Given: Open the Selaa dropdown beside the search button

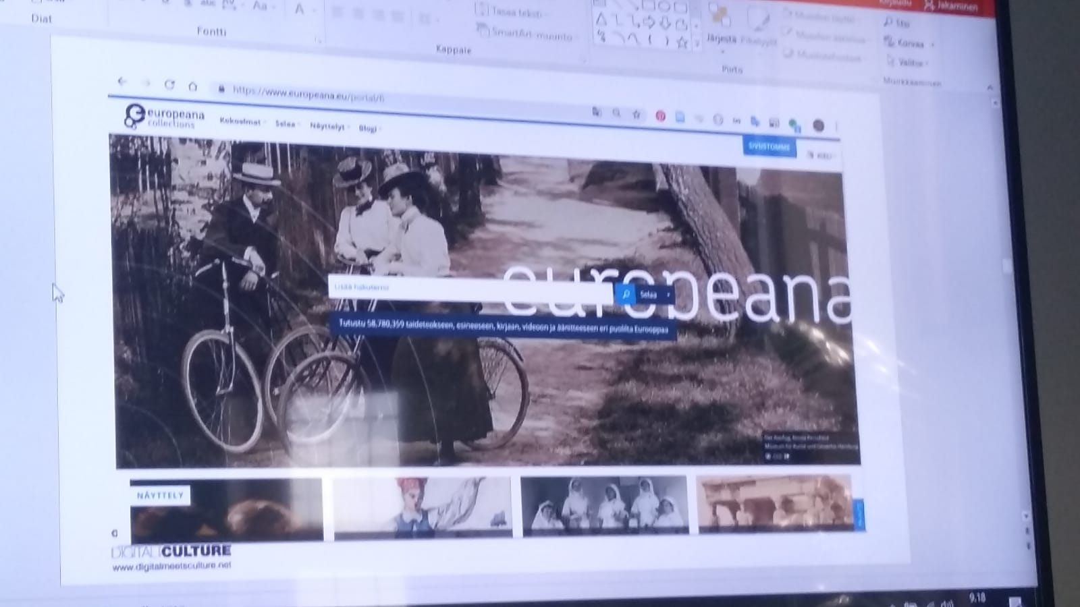Looking at the screenshot, I should [x=655, y=295].
